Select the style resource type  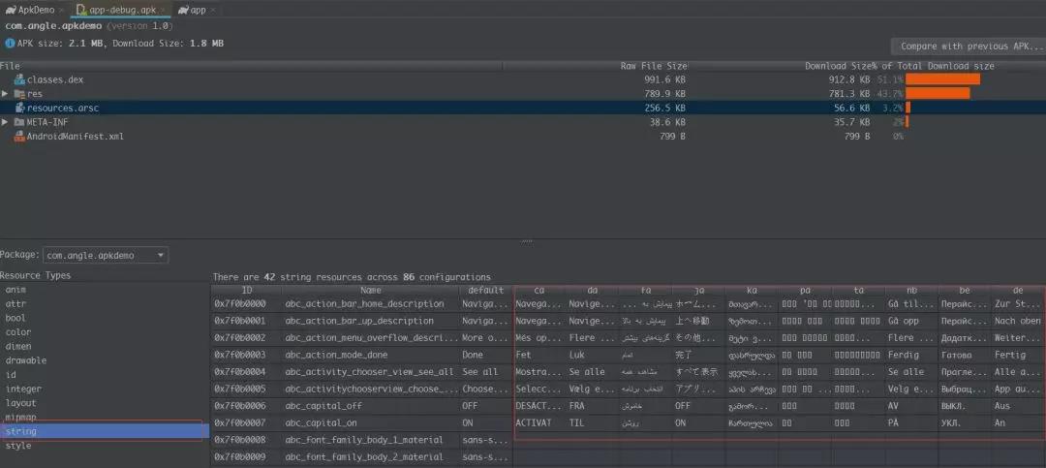[18, 446]
